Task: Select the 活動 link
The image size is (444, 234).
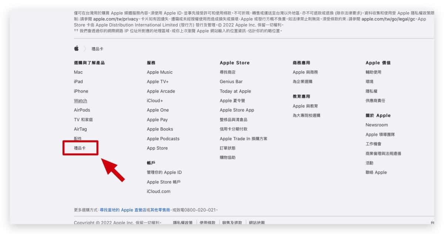Action: pyautogui.click(x=370, y=163)
